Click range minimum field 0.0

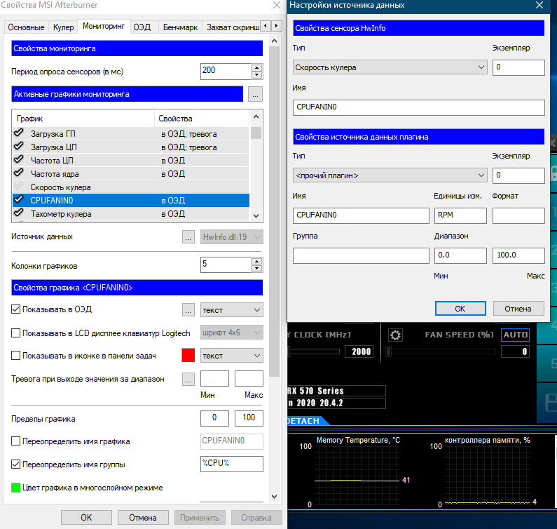click(x=460, y=256)
